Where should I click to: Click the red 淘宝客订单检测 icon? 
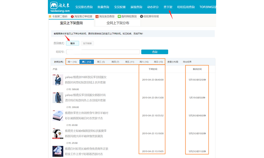point(72,17)
